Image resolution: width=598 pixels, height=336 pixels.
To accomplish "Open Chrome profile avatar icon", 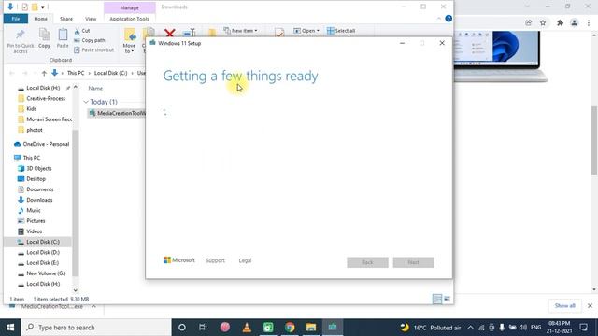I will click(574, 23).
